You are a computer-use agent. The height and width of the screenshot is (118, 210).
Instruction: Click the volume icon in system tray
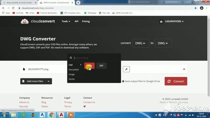(193, 115)
